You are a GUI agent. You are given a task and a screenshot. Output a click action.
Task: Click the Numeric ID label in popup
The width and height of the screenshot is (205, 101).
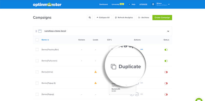(x=116, y=89)
